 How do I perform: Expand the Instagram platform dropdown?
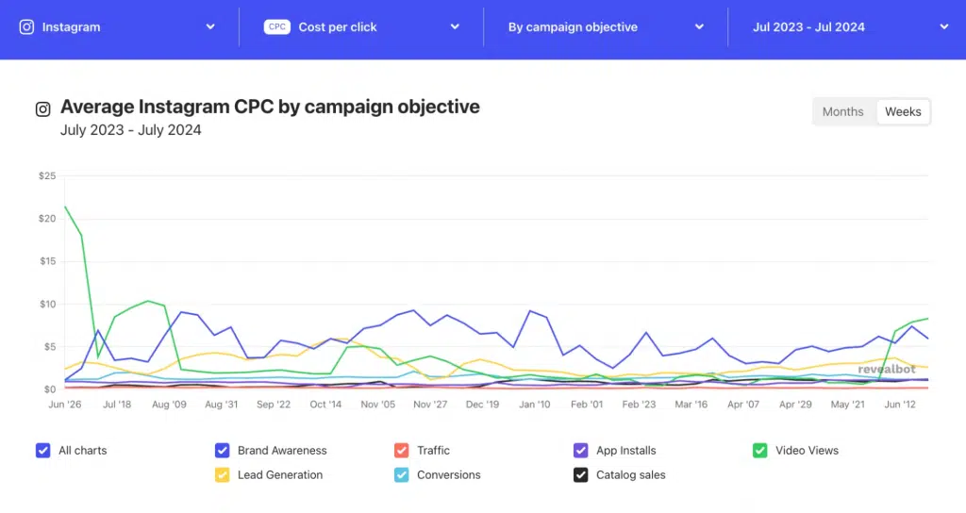[x=210, y=27]
